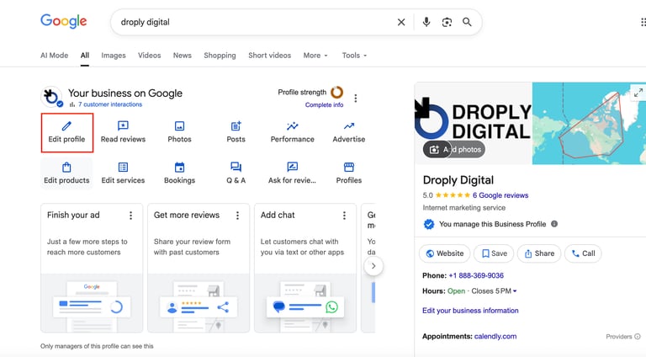The height and width of the screenshot is (357, 646).
Task: Click Edit your business information link
Action: [x=470, y=311]
